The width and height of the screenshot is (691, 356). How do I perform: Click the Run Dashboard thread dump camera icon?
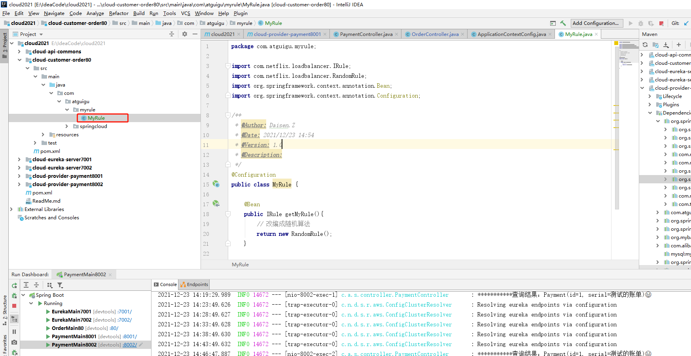14,342
